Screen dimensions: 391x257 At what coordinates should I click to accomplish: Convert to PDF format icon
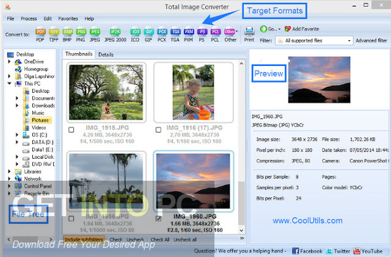(x=40, y=34)
